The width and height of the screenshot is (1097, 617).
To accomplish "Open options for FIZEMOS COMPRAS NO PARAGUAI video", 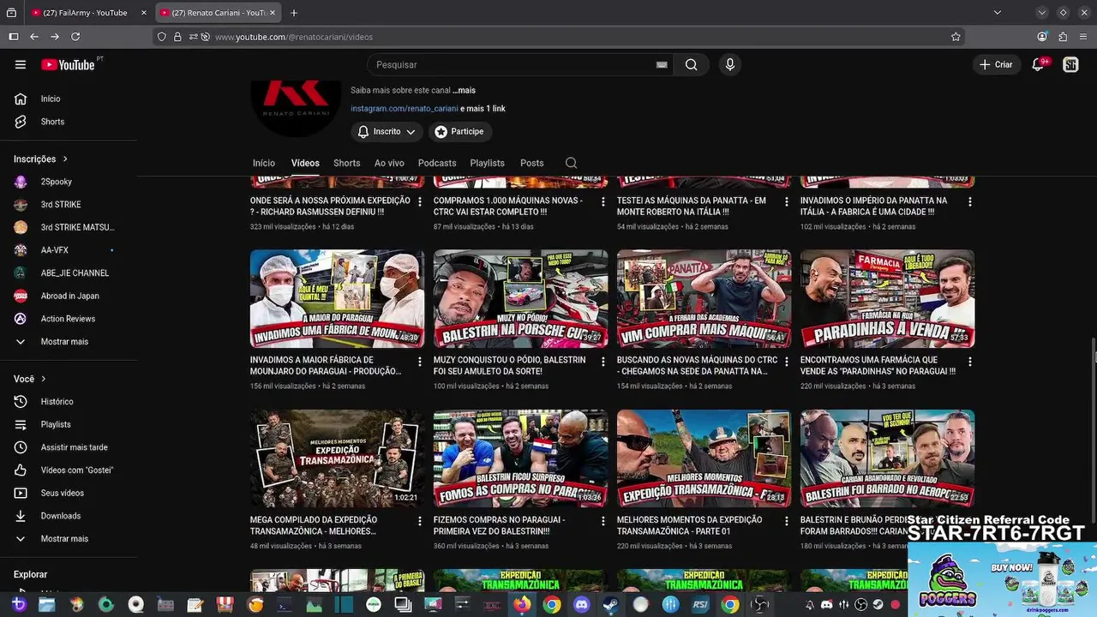I will coord(603,521).
